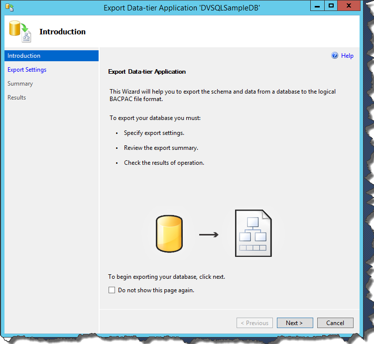Click 'To export your database you must:' text
This screenshot has width=374, height=344.
(155, 118)
